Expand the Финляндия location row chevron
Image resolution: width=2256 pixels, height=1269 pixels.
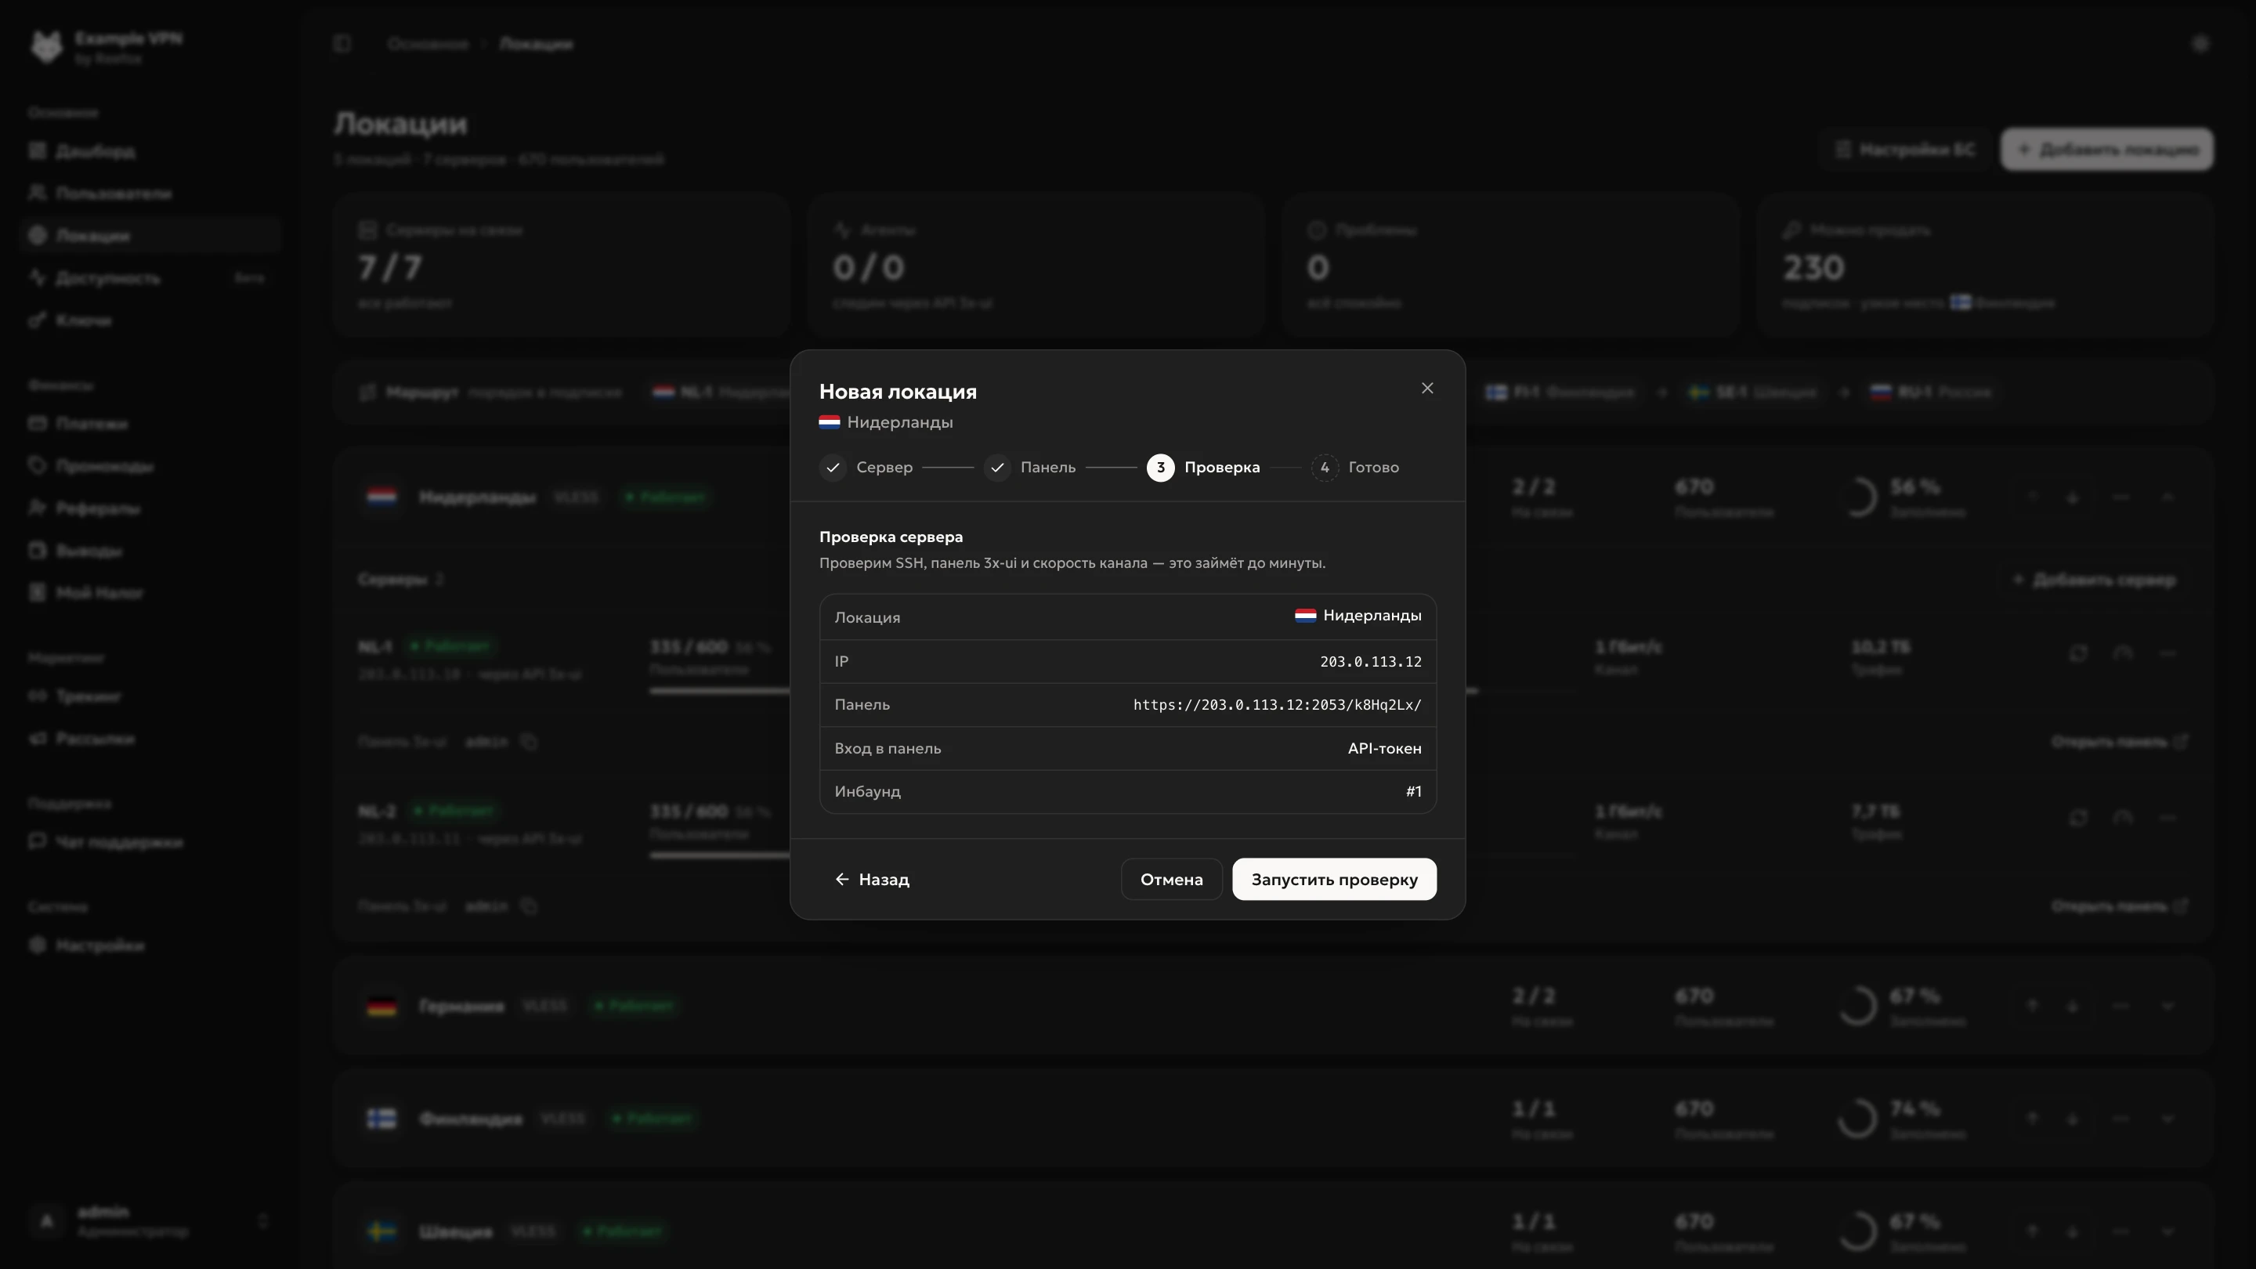coord(2167,1119)
